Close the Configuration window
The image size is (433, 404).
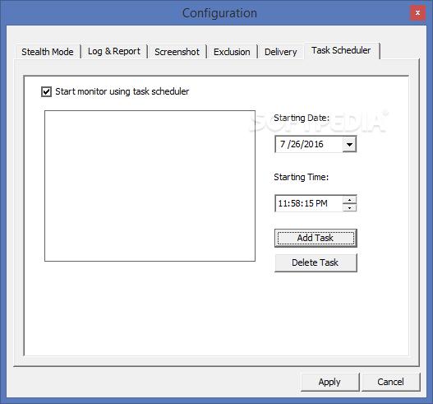tap(417, 13)
